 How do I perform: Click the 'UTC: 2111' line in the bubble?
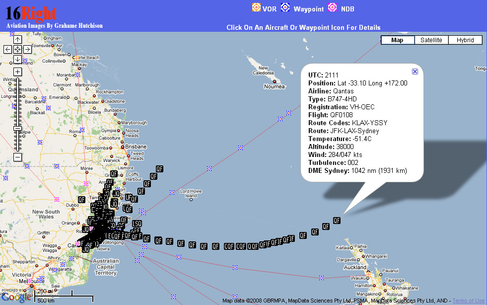point(323,75)
